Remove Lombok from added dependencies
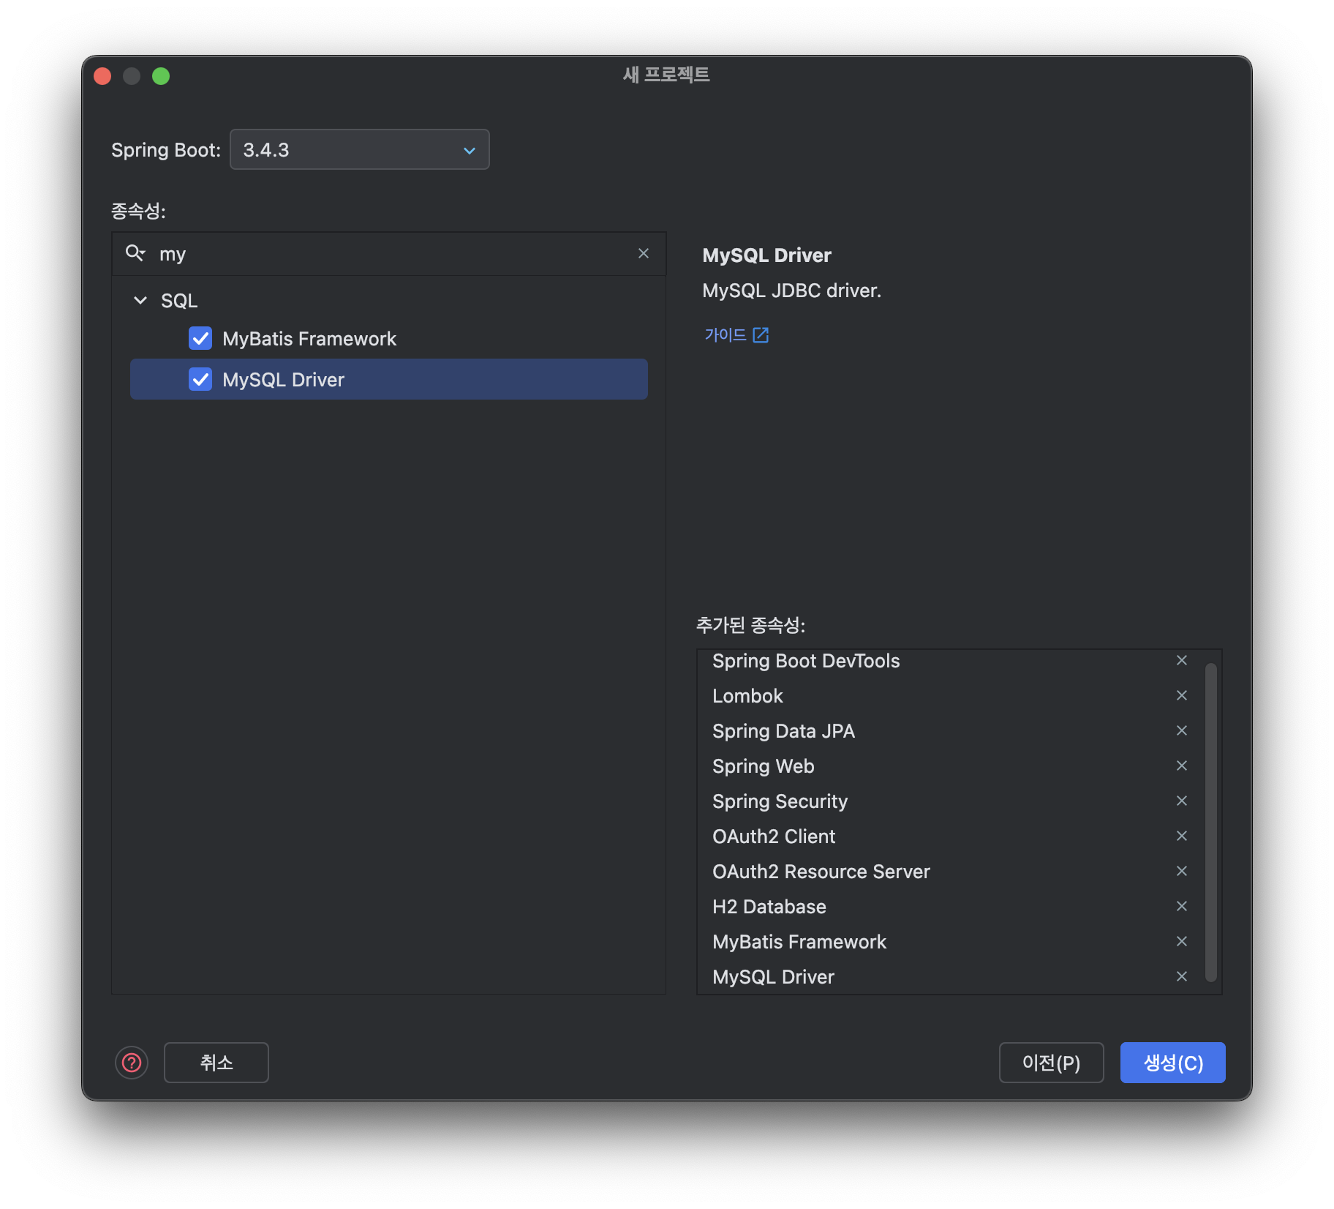1334x1209 pixels. pos(1181,695)
